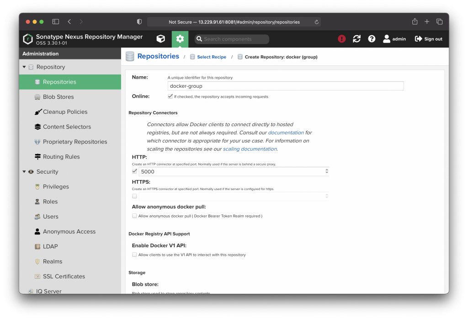Uncheck the Online checkbox
The width and height of the screenshot is (468, 319).
click(x=170, y=96)
